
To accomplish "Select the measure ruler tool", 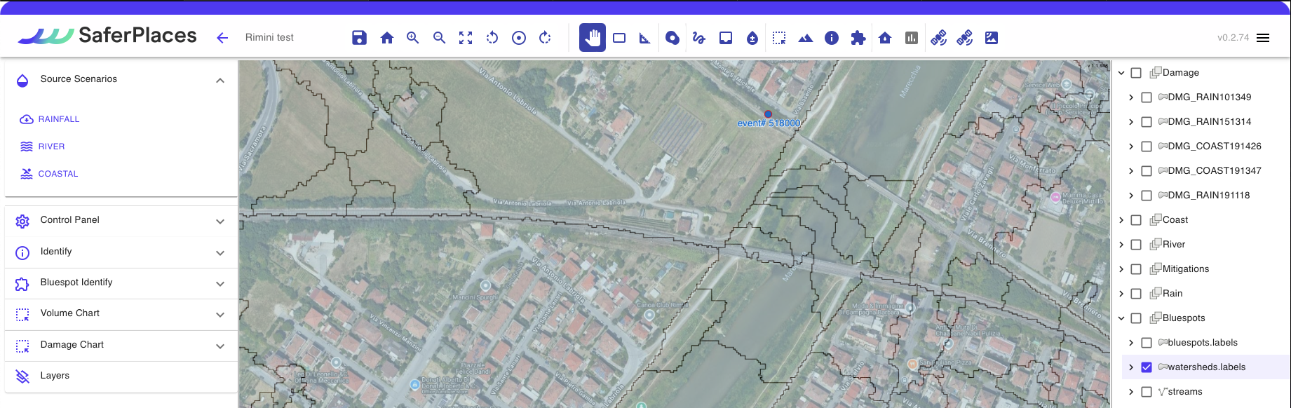I will [x=645, y=38].
